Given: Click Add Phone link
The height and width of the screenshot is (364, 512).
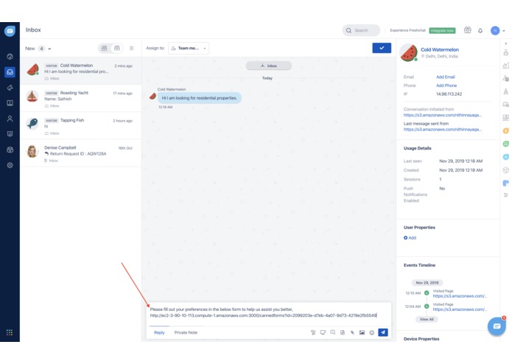Looking at the screenshot, I should coord(446,85).
